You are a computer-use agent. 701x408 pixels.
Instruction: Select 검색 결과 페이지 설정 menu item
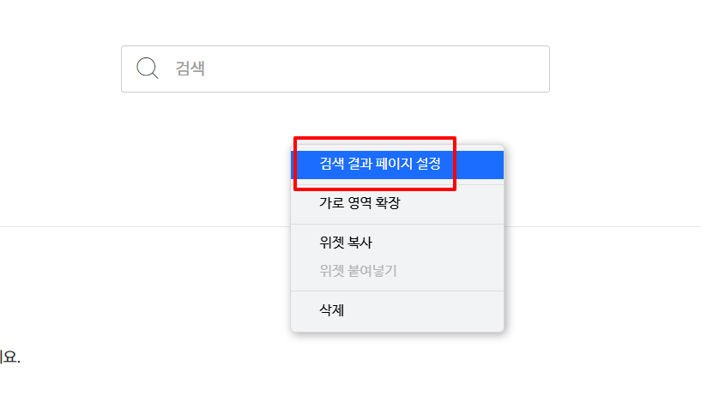point(379,164)
